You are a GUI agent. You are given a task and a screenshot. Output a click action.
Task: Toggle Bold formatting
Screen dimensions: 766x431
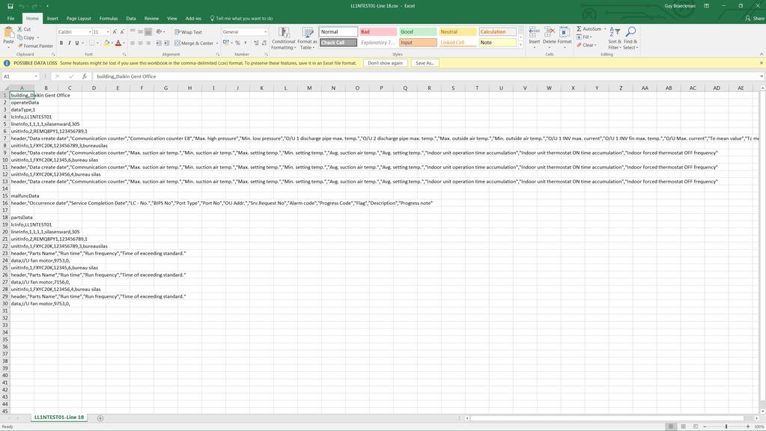[x=61, y=43]
